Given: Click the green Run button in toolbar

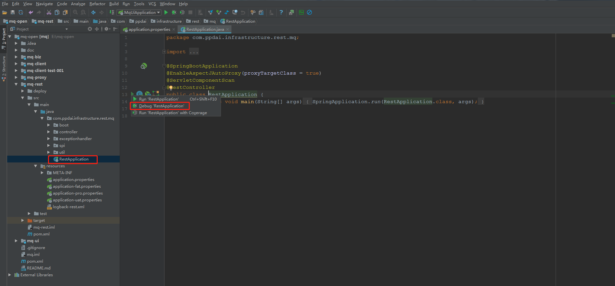Looking at the screenshot, I should coord(166,12).
